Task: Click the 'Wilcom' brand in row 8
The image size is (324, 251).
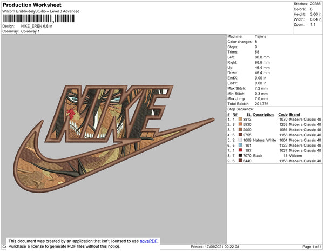Action: pyautogui.click(x=295, y=156)
